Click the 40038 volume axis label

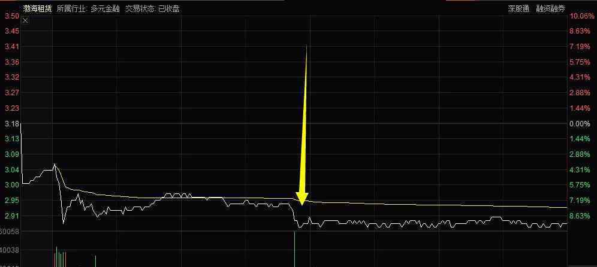10,251
